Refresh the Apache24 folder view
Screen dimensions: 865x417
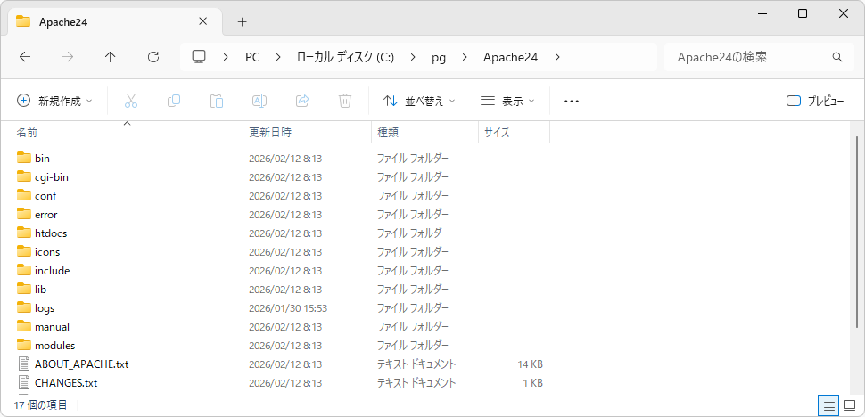pyautogui.click(x=153, y=57)
